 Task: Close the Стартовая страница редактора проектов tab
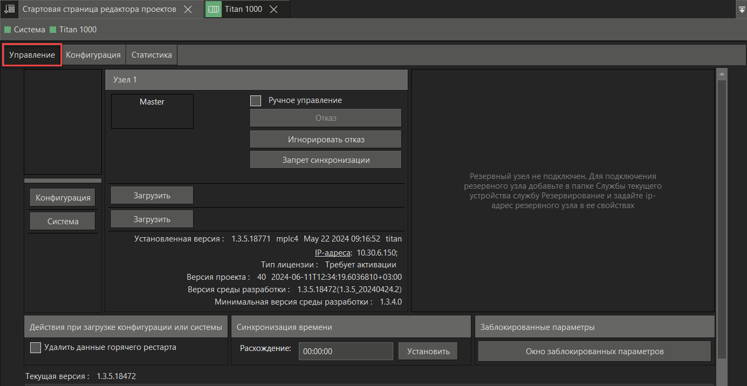click(x=188, y=9)
